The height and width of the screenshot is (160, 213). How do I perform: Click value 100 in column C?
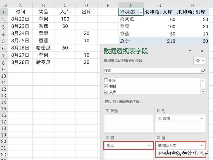click(x=65, y=19)
